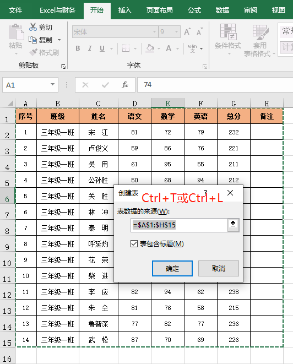The image size is (293, 364).
Task: Switch to the 页面布局 tab
Action: coord(160,10)
